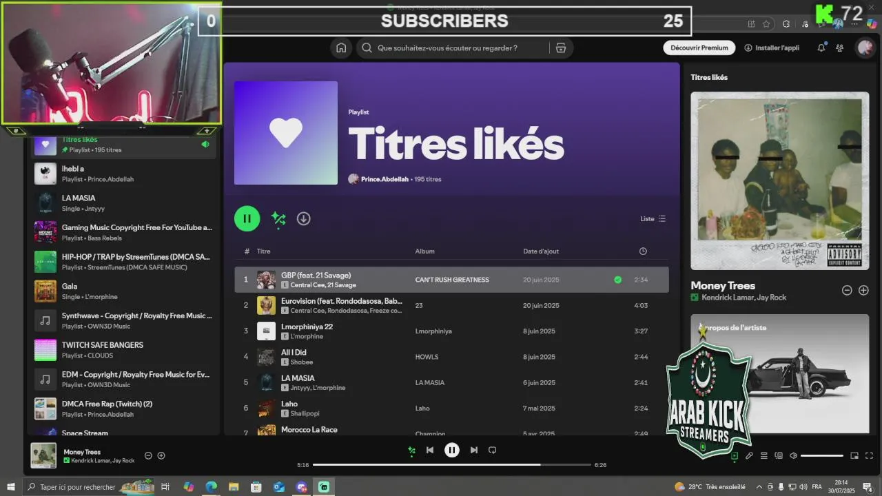Open the HOWLS album link
This screenshot has width=882, height=496.
427,357
